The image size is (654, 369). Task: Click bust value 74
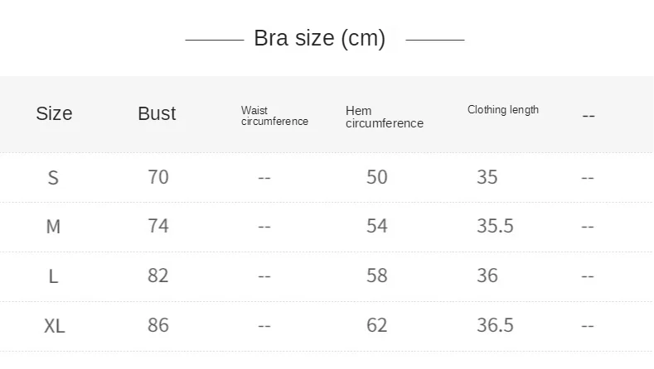(x=157, y=226)
